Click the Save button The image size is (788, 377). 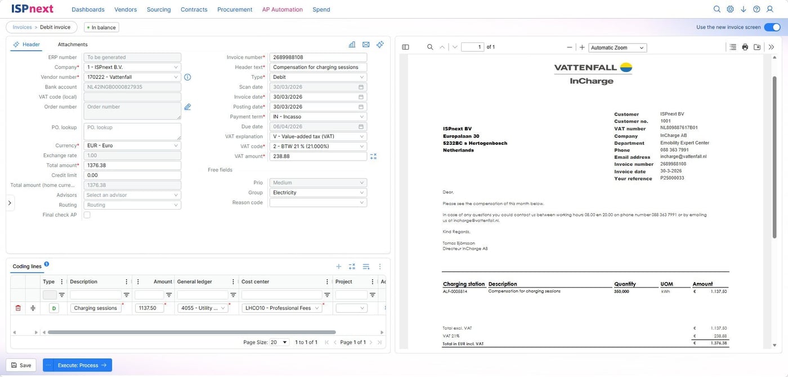(x=21, y=365)
